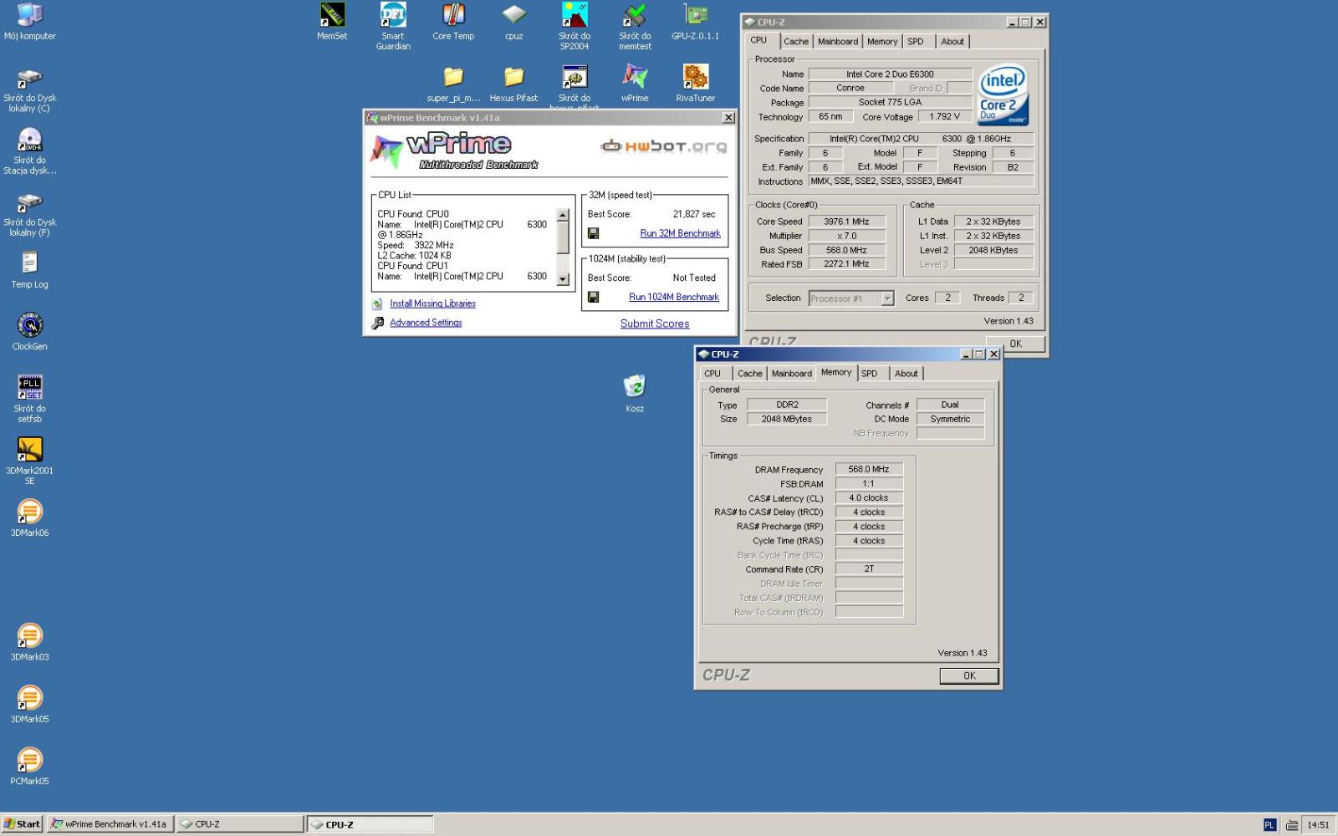
Task: Click the save icon beside 1024M benchmark
Action: point(593,297)
